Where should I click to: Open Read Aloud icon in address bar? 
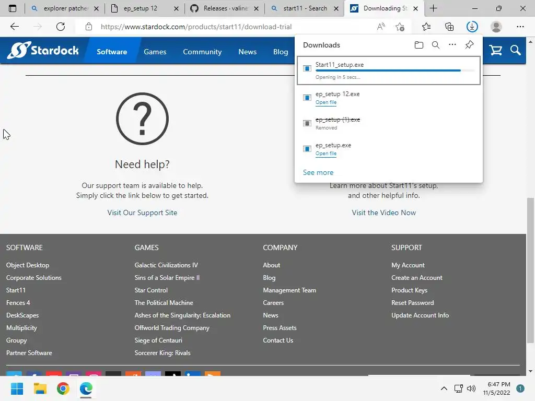click(x=381, y=27)
